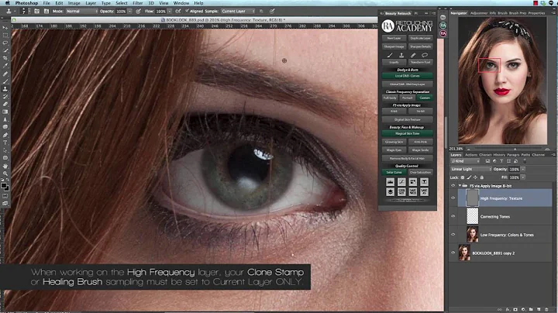The width and height of the screenshot is (558, 313).
Task: Switch to the Paths tab
Action: click(525, 155)
